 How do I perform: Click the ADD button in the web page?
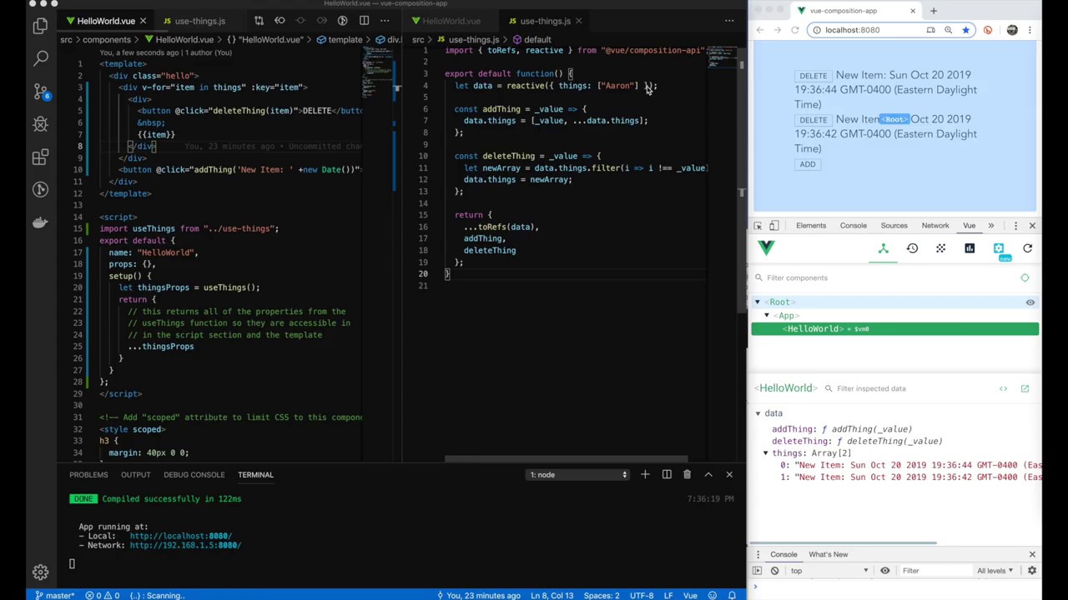(808, 164)
